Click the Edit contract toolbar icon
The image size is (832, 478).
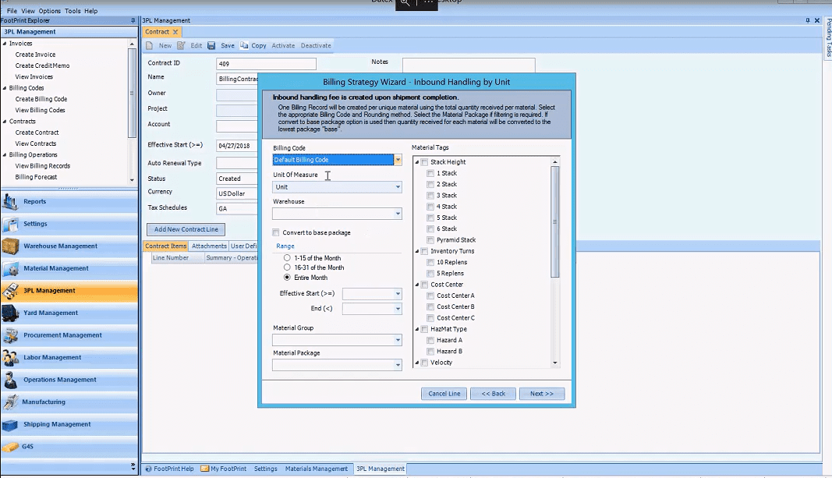[x=181, y=46]
